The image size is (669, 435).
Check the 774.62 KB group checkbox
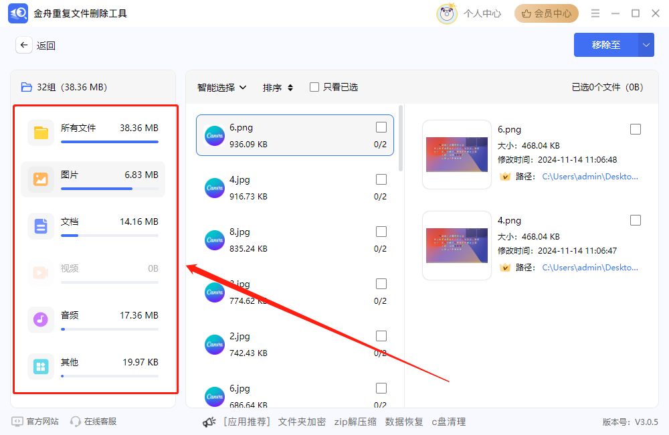pyautogui.click(x=381, y=284)
